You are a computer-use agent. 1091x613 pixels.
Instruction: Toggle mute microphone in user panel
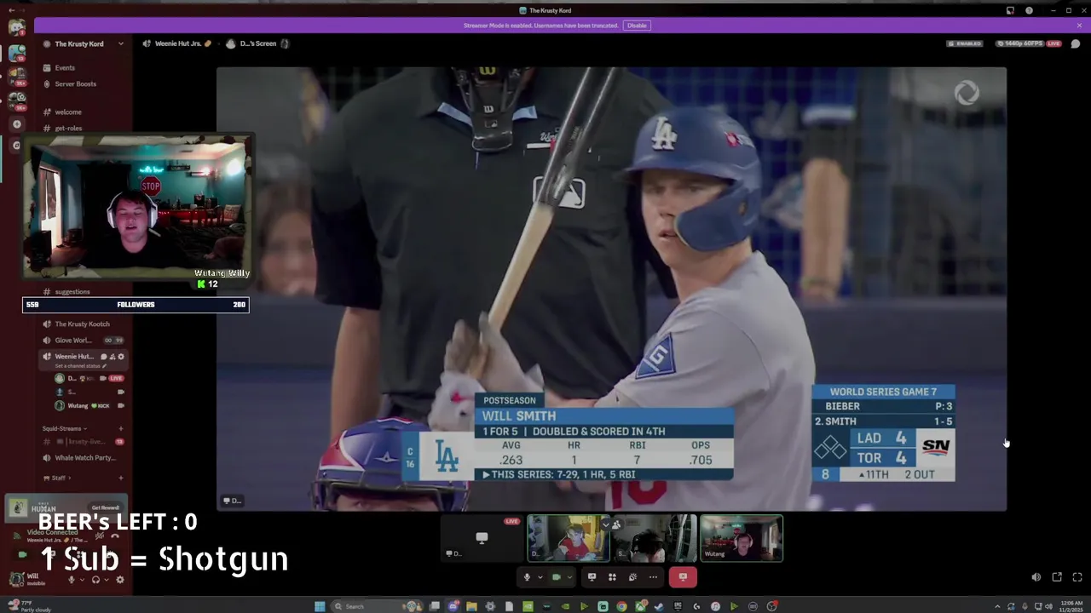tap(72, 580)
